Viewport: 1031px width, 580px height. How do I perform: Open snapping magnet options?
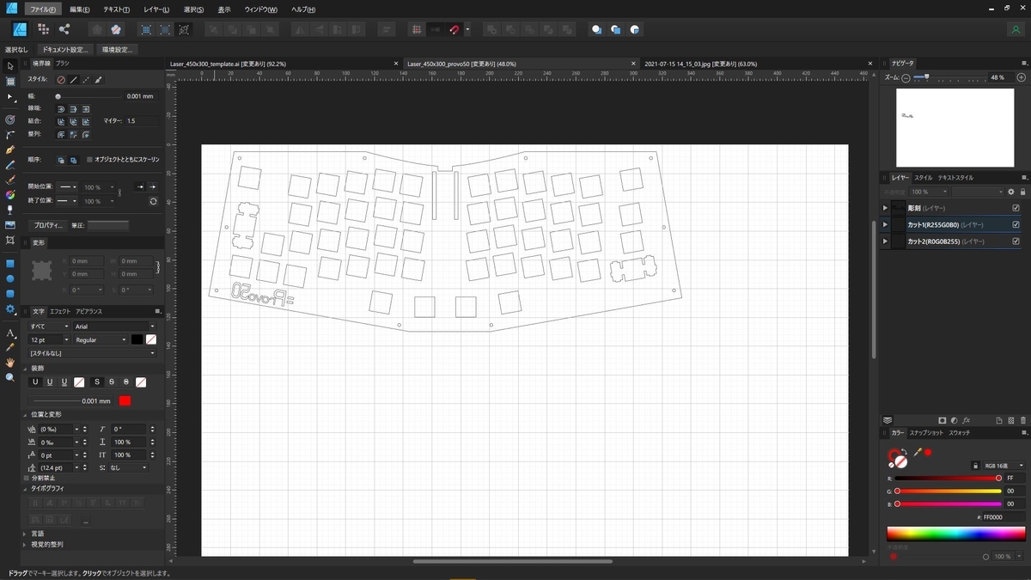coord(467,29)
